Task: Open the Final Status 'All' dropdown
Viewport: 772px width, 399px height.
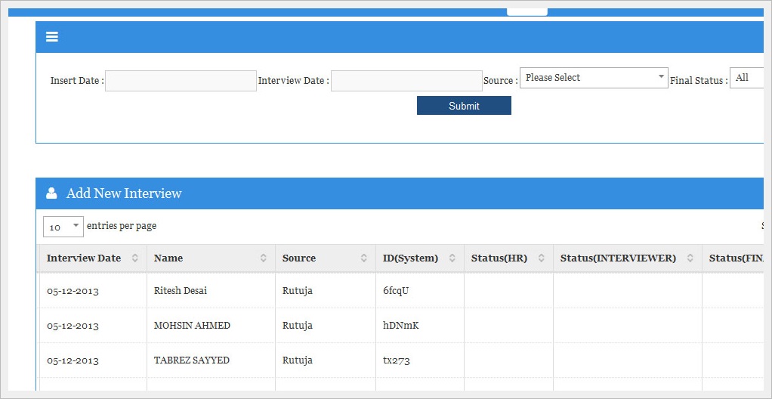Action: [x=747, y=78]
